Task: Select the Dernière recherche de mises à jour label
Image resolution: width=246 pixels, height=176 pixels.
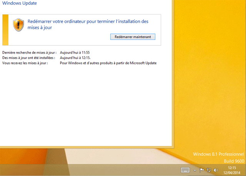Action: click(29, 52)
